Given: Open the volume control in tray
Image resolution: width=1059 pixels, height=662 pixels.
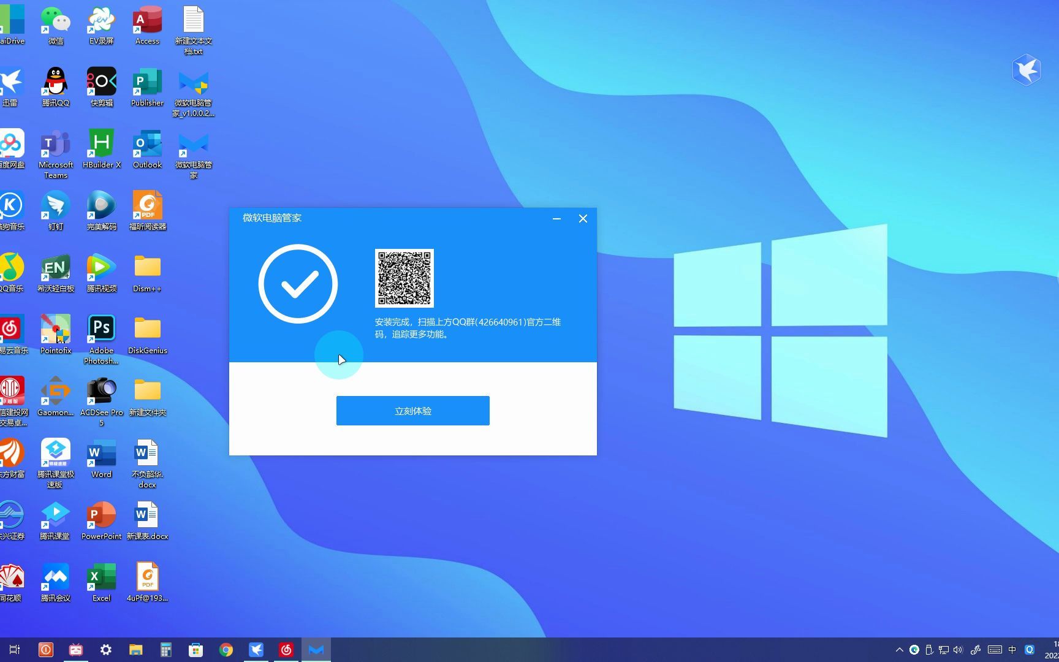Looking at the screenshot, I should [958, 650].
